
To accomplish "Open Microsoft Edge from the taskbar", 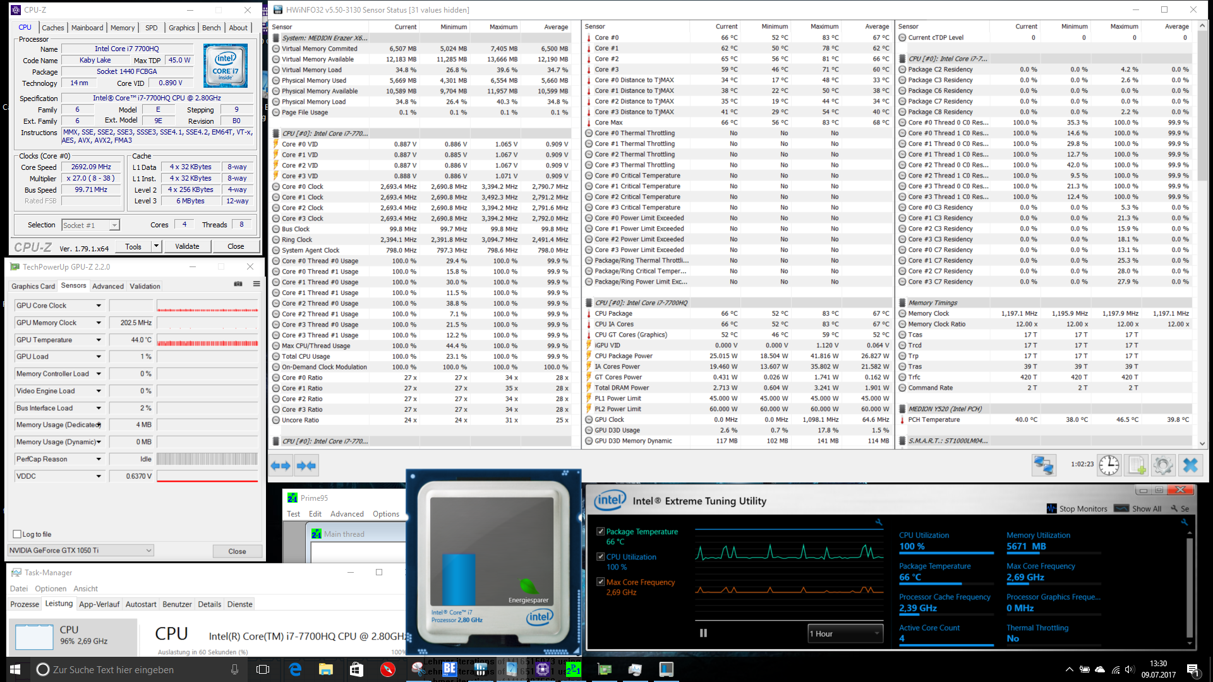I will click(295, 669).
